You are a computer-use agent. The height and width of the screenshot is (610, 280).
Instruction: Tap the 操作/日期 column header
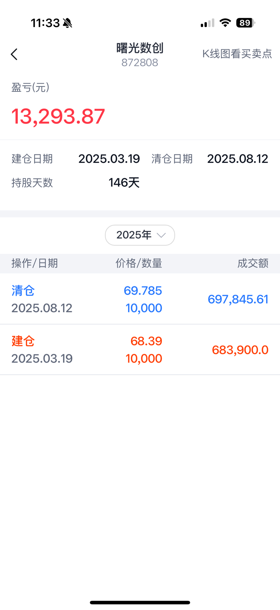tap(35, 263)
